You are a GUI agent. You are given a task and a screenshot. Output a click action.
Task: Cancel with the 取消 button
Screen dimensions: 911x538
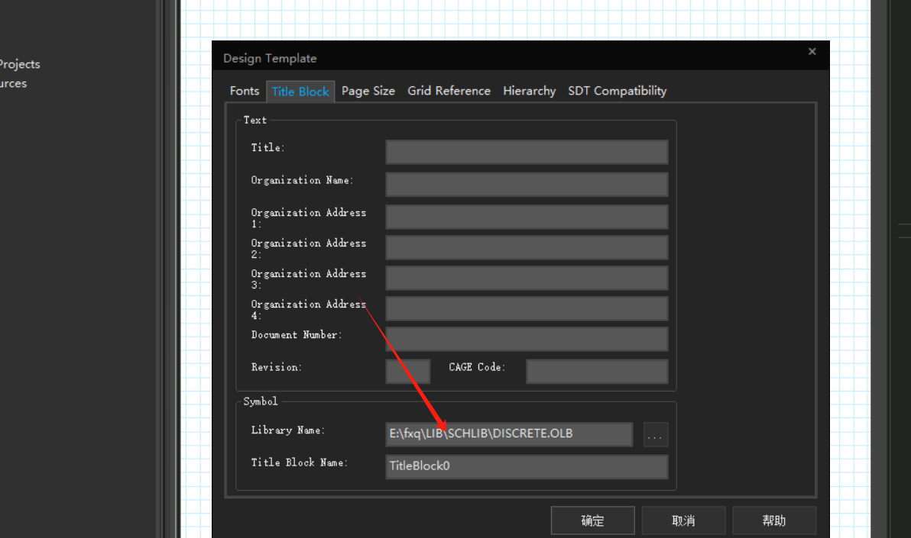pyautogui.click(x=683, y=520)
